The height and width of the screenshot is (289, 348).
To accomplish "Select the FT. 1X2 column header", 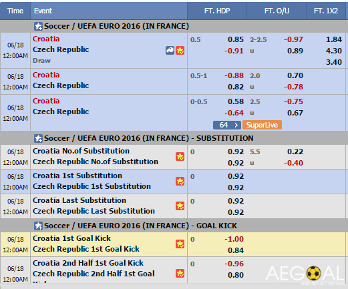I will (x=326, y=11).
